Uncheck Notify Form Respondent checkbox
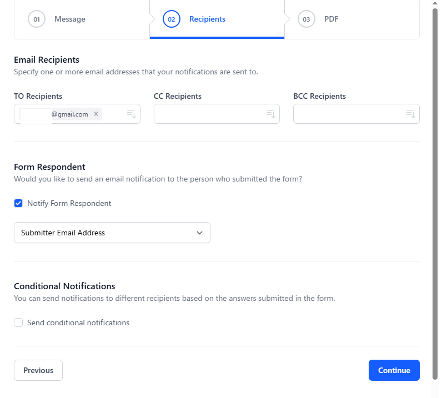 point(18,203)
